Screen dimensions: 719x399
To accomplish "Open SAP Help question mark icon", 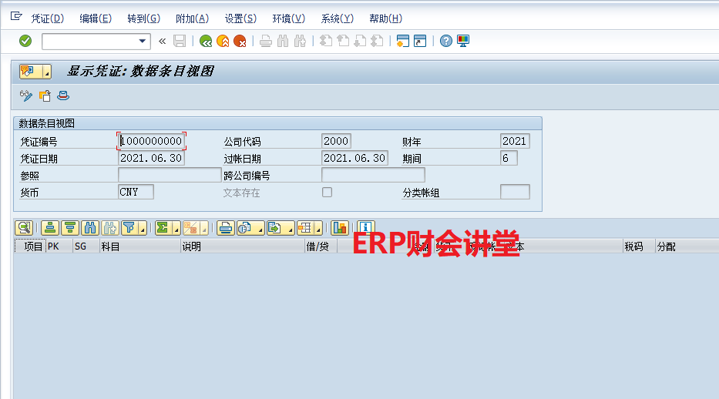I will point(445,41).
